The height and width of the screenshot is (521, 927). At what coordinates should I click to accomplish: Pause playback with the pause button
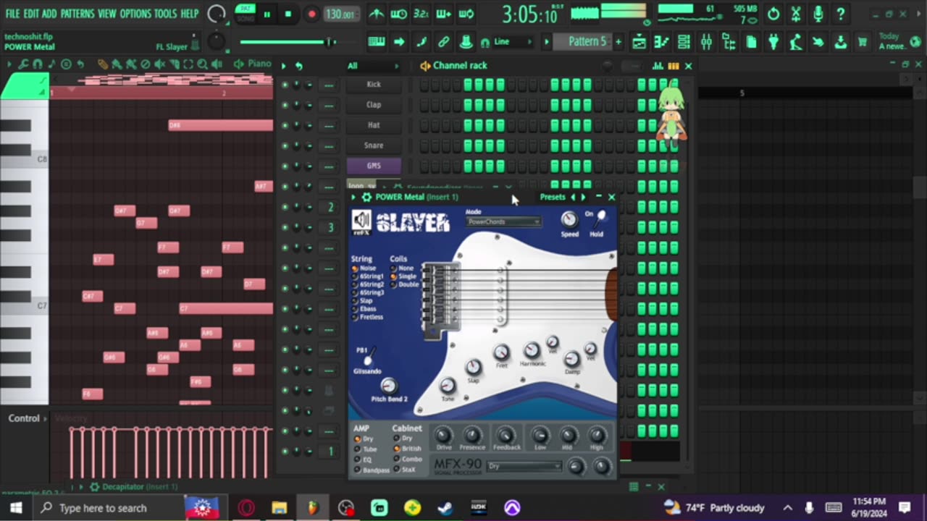coord(267,14)
